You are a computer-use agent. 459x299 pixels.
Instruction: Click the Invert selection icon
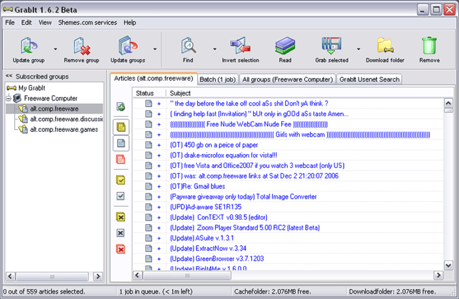[240, 45]
